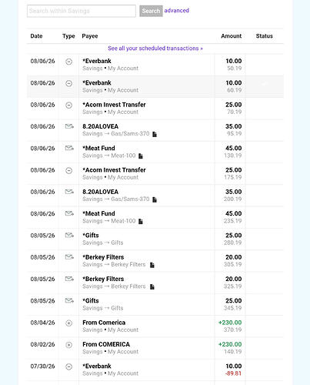This screenshot has height=385, width=310.
Task: Open memo note icon beside Gas/Sams-370 first row
Action: [155, 134]
